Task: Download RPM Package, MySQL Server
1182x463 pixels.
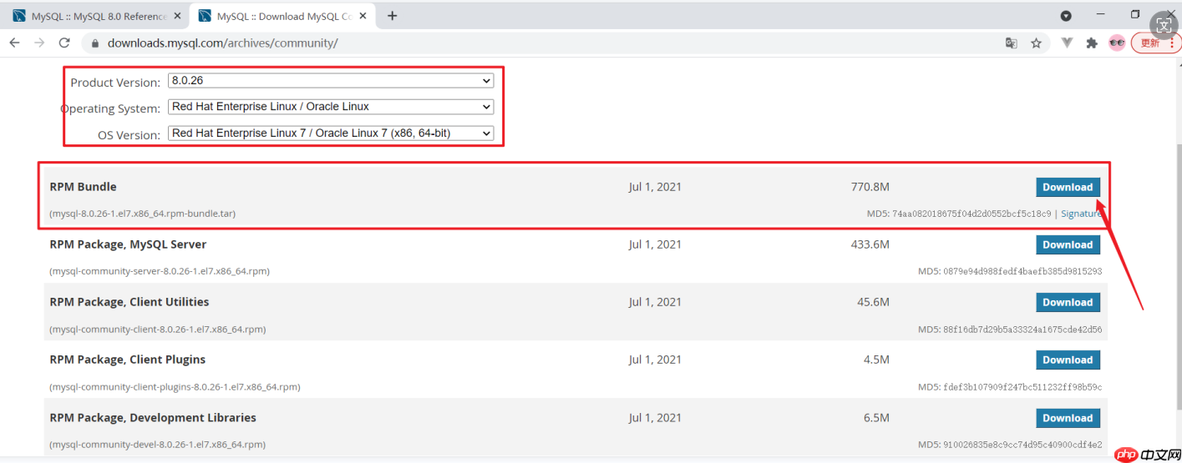Action: [x=1068, y=244]
